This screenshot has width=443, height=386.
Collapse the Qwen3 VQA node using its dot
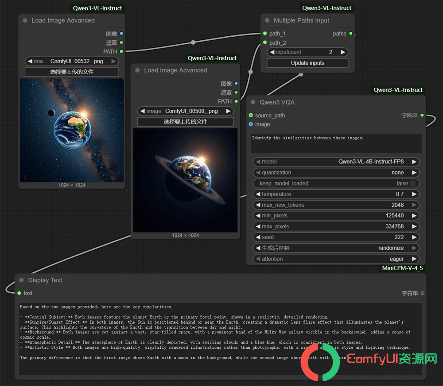pos(253,102)
